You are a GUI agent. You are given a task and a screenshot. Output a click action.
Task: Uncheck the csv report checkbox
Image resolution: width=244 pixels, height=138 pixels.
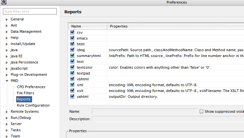(x=72, y=32)
